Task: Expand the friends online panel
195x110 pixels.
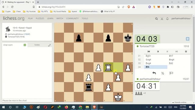Action: coord(179,102)
